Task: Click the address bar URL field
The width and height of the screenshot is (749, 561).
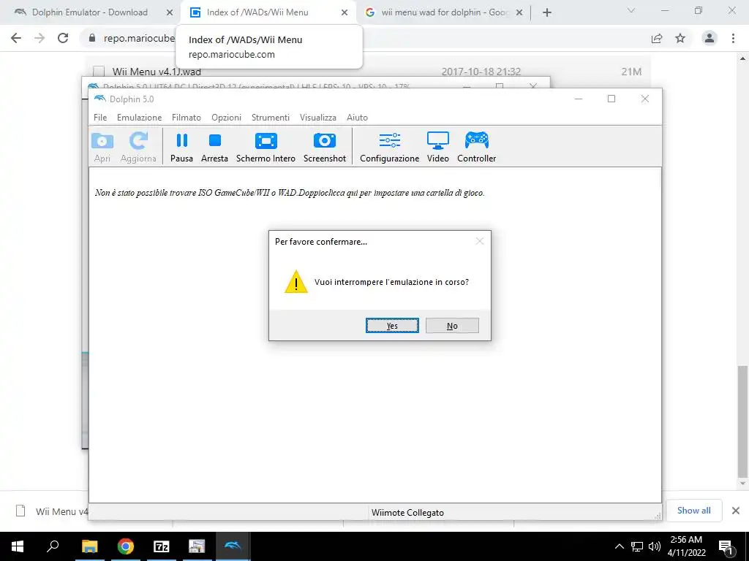Action: 138,38
